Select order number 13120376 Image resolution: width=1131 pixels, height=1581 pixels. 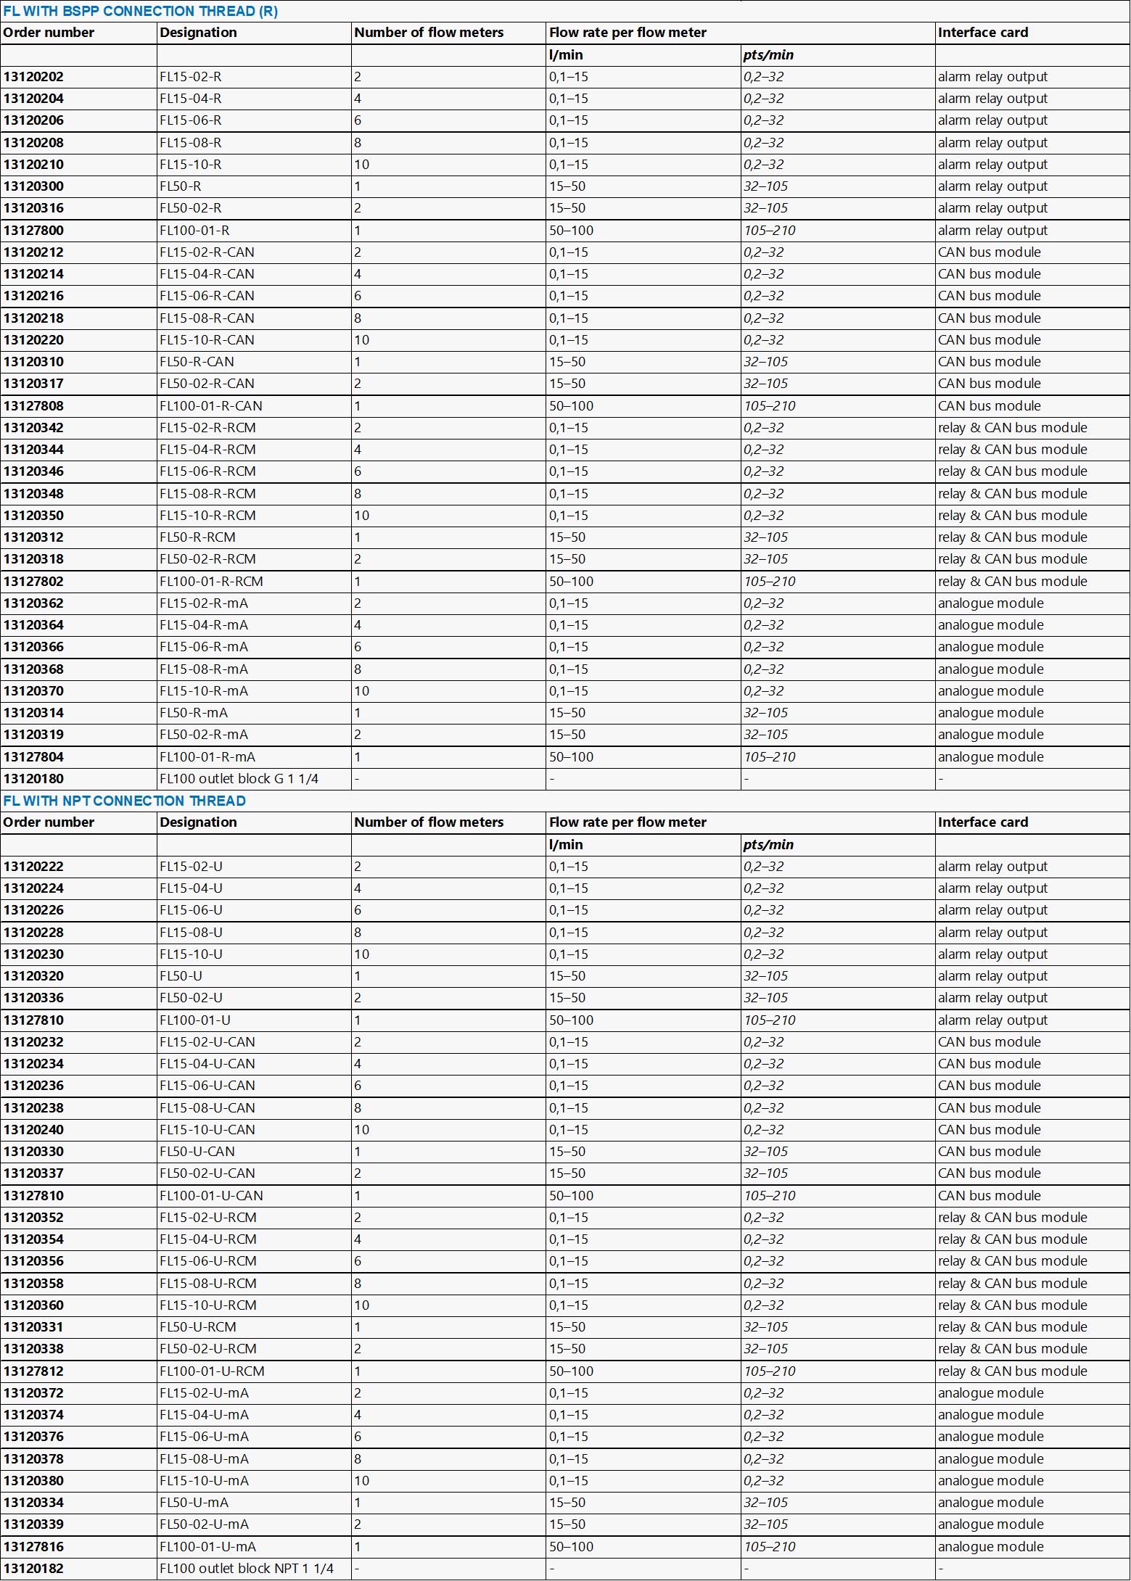click(x=33, y=1437)
